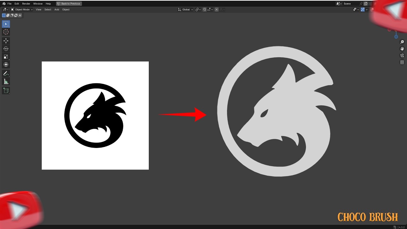
Task: Toggle snapping magnet icon
Action: coord(204,10)
